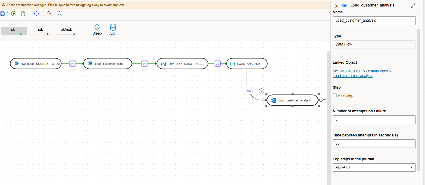This screenshot has width=425, height=185.
Task: Click the read-only Type field showing Data Flow
Action: coord(374,44)
